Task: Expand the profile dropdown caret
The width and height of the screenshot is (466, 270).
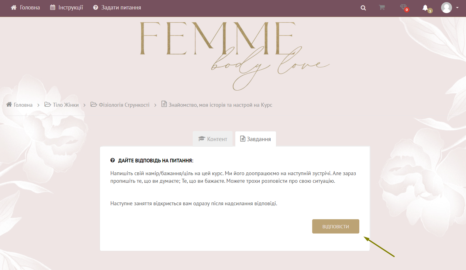Action: pyautogui.click(x=457, y=8)
